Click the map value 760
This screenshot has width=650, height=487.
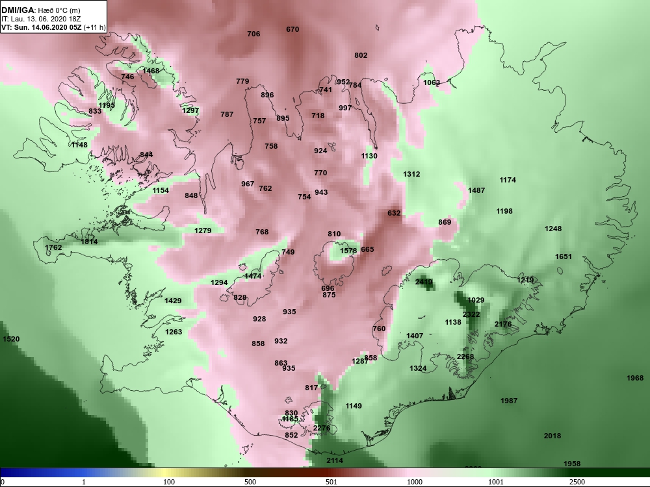coord(379,329)
